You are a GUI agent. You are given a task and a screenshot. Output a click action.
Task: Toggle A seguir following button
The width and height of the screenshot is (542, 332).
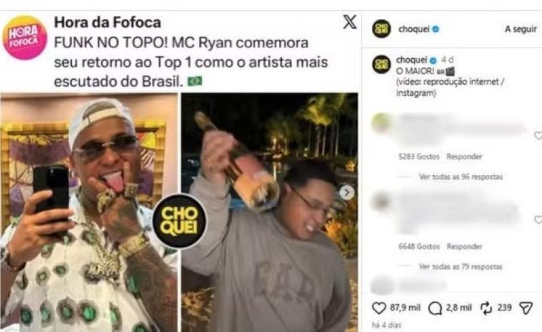520,29
